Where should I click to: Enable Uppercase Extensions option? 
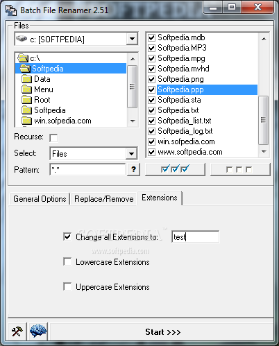point(67,287)
